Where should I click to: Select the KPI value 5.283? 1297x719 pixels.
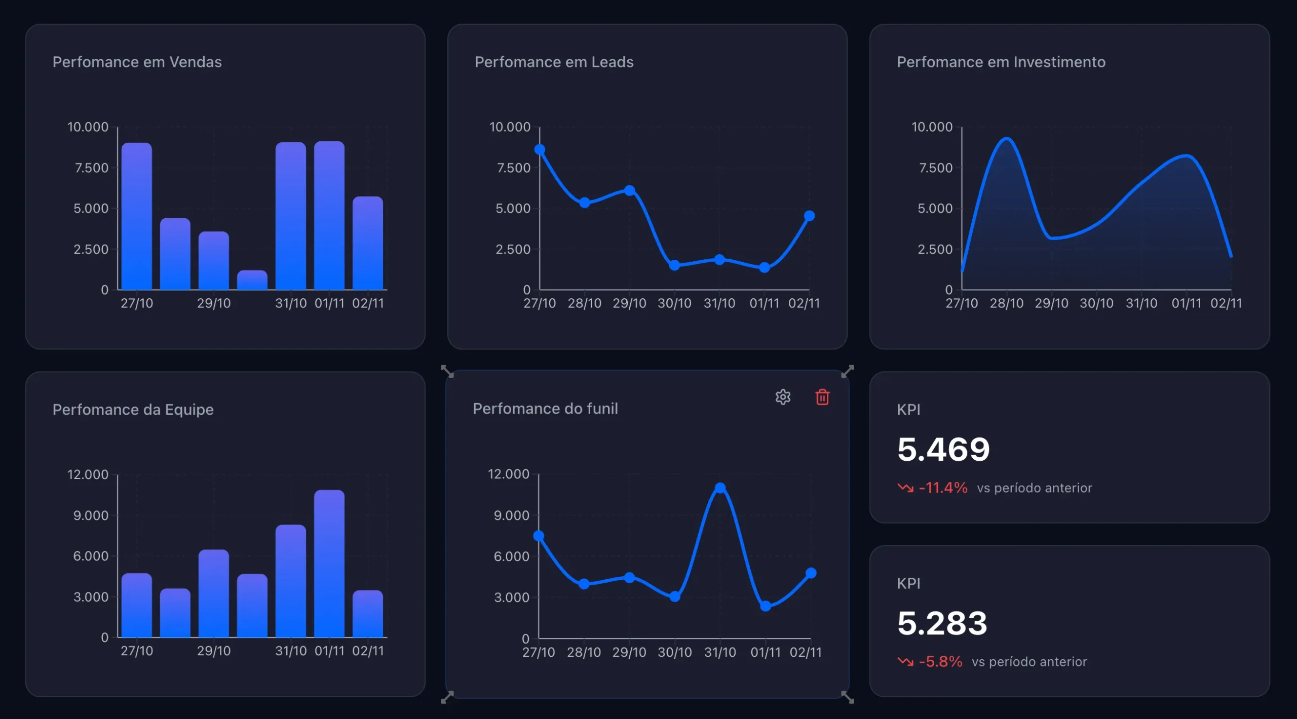tap(942, 623)
